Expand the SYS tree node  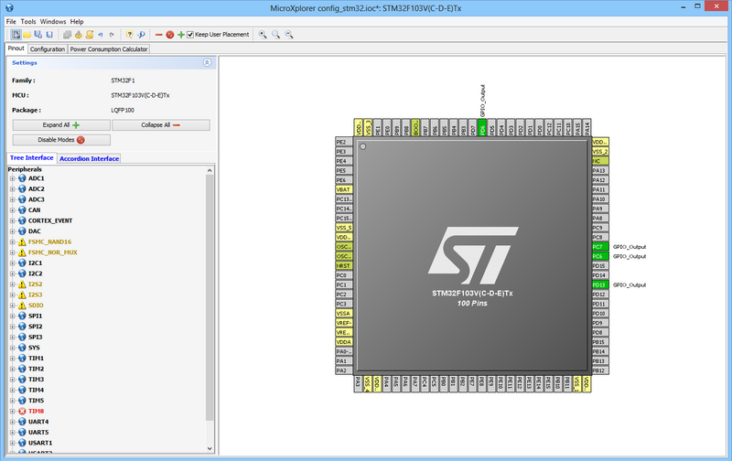tap(13, 348)
